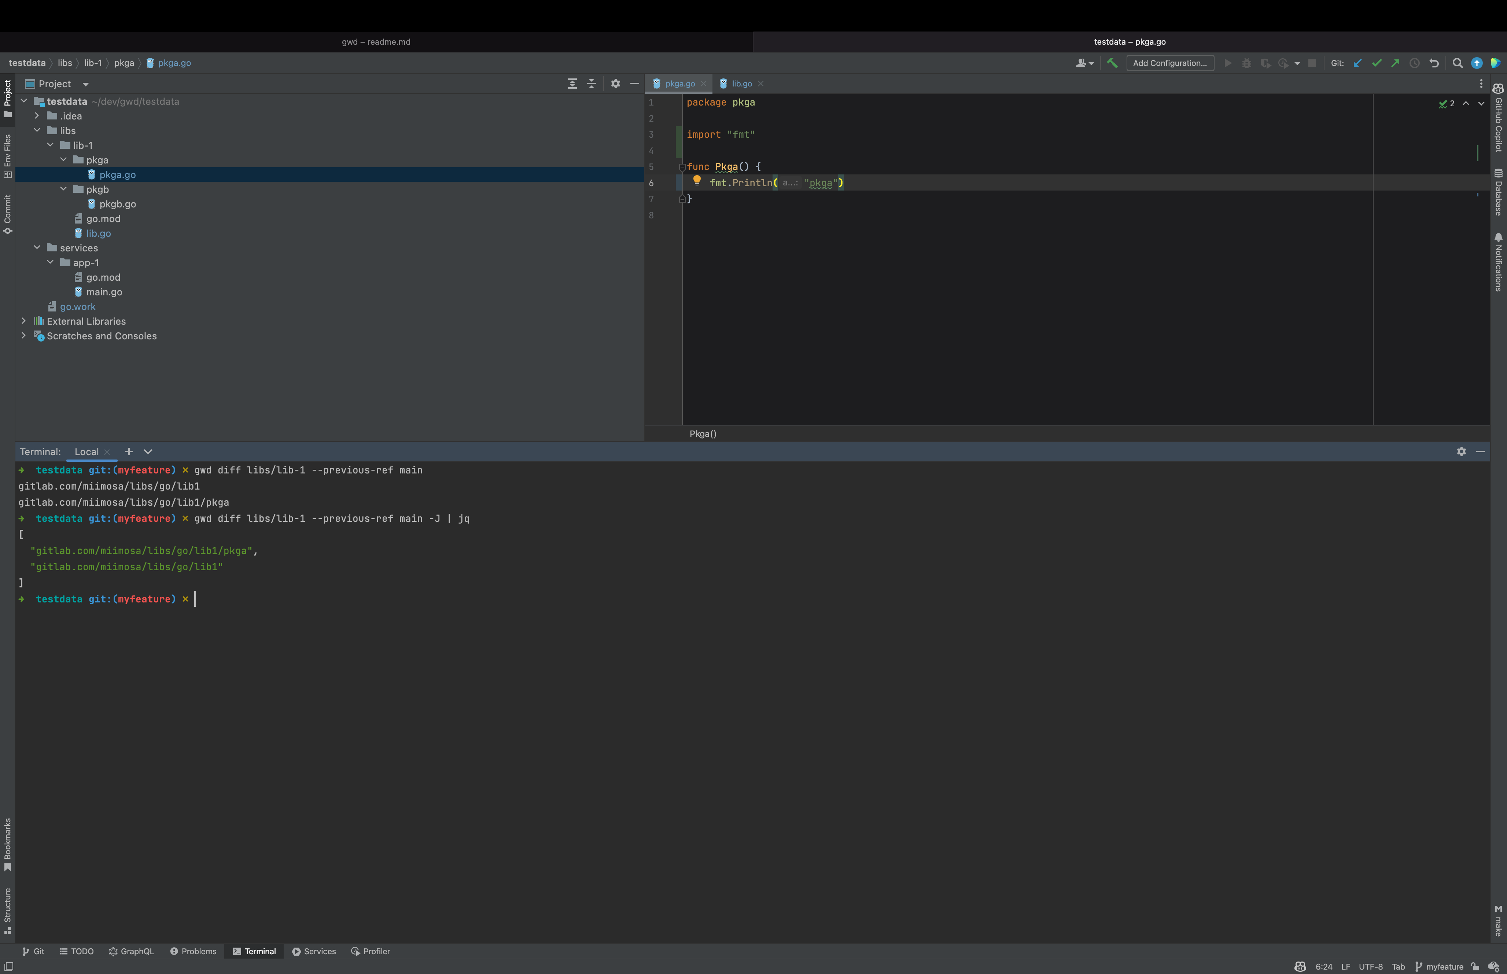Collapse the testdata root folder
1507x974 pixels.
click(24, 101)
